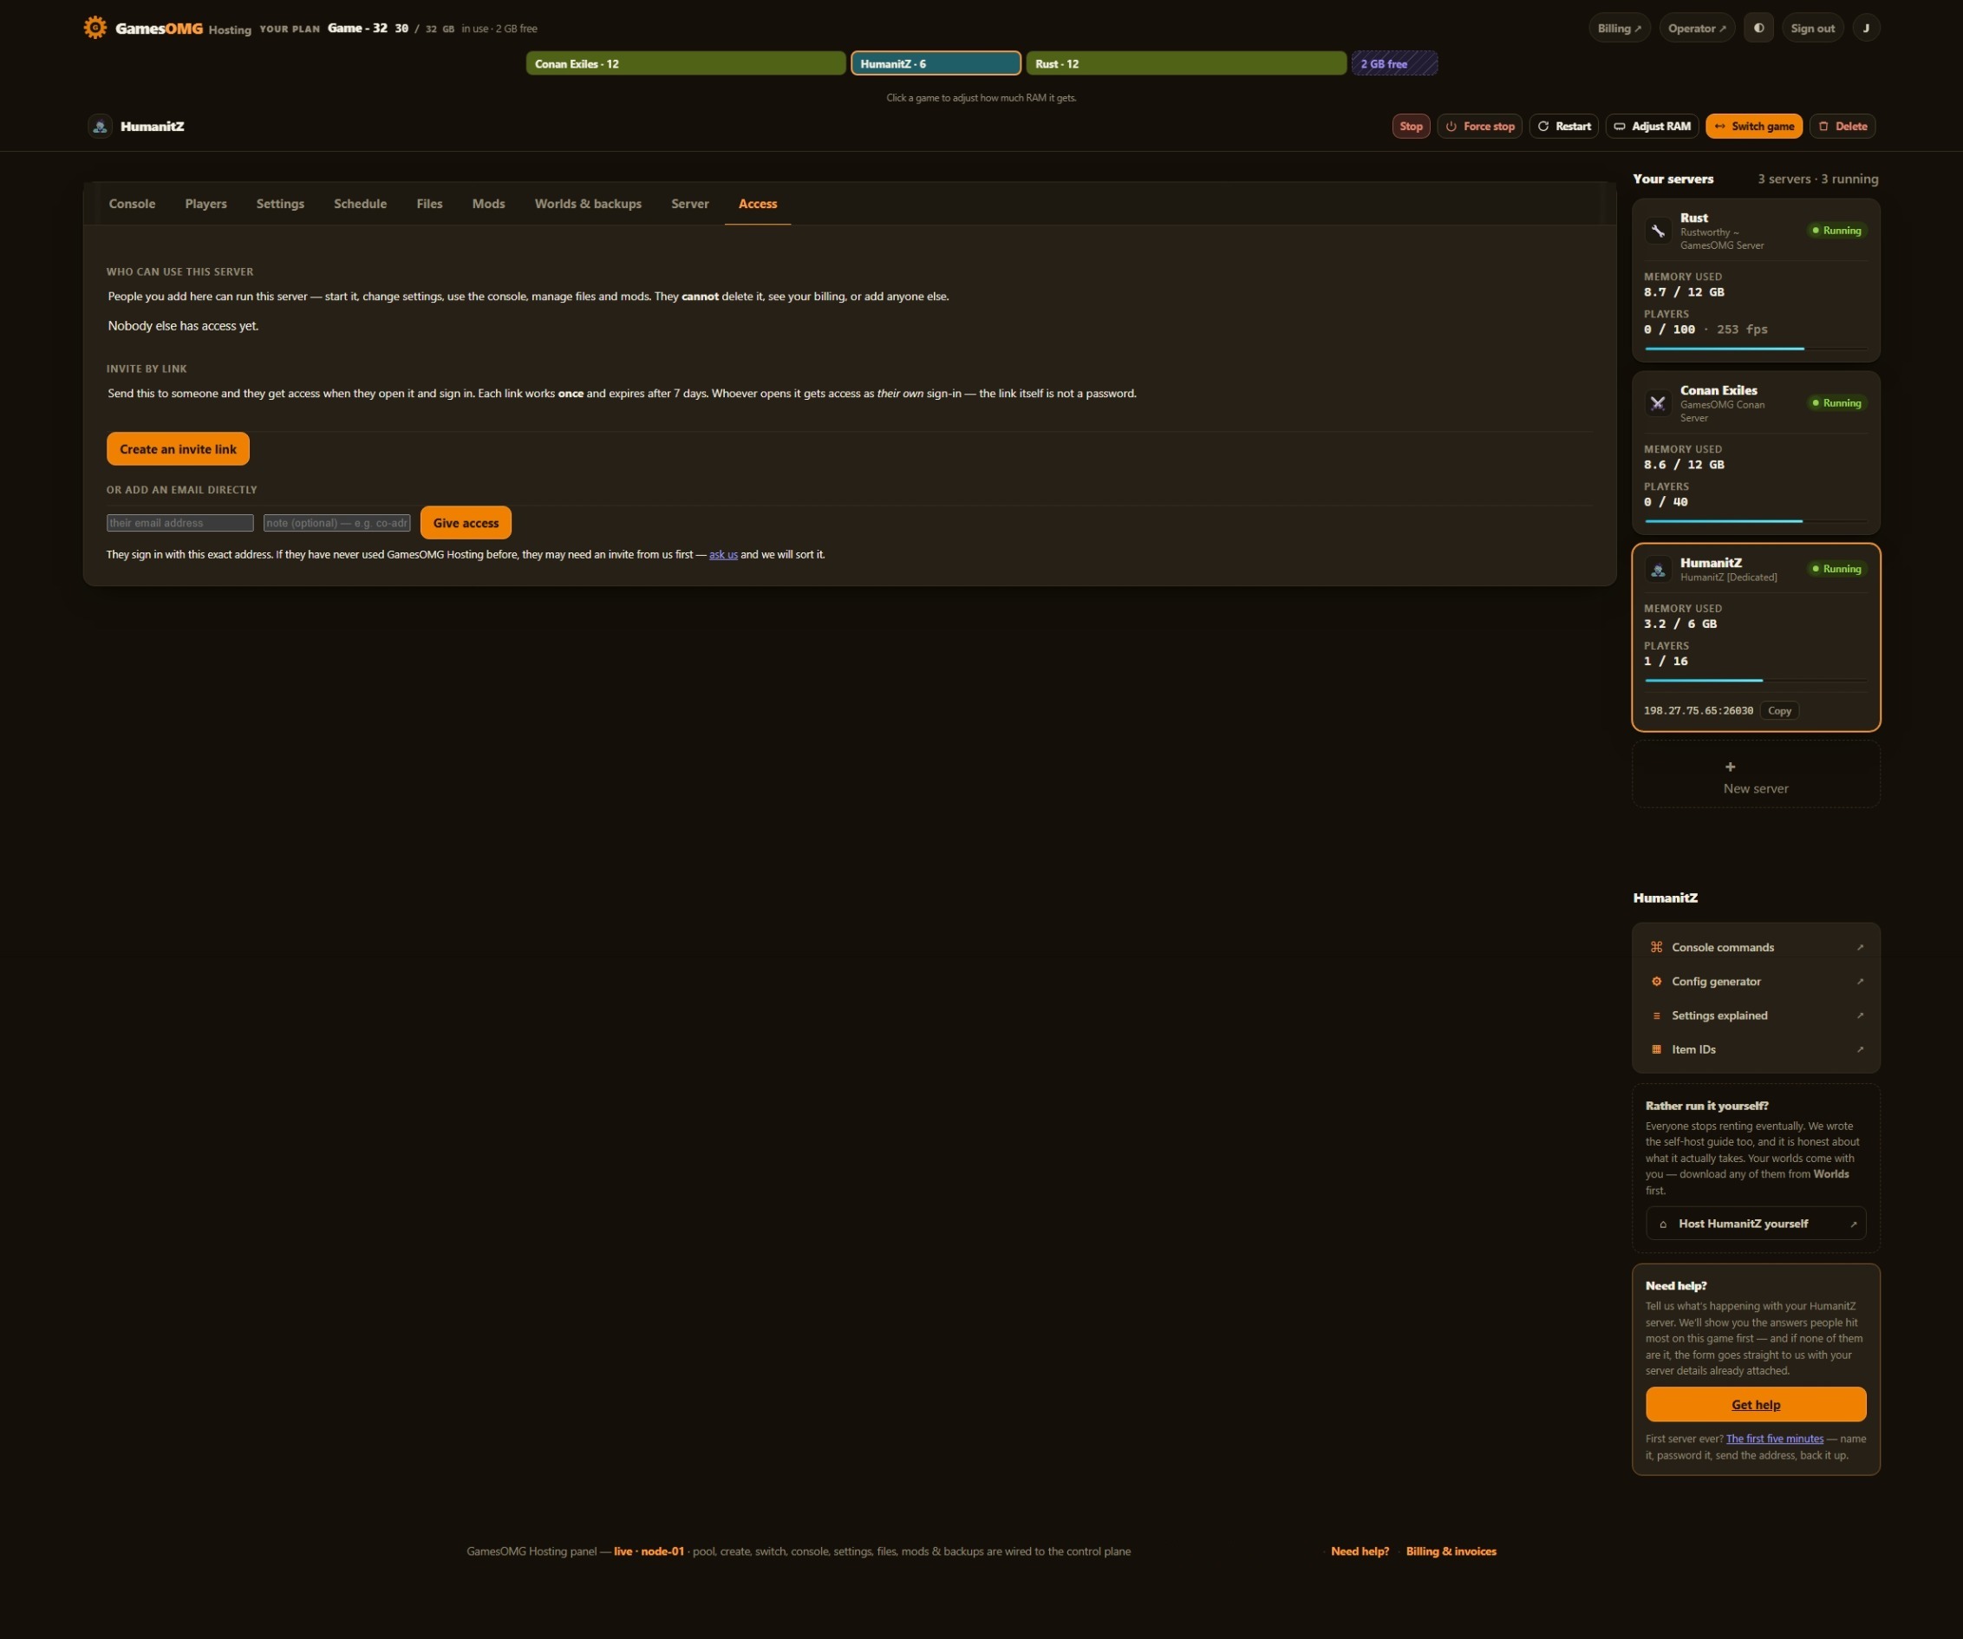Switch to the Console tab
This screenshot has height=1639, width=1963.
click(132, 204)
